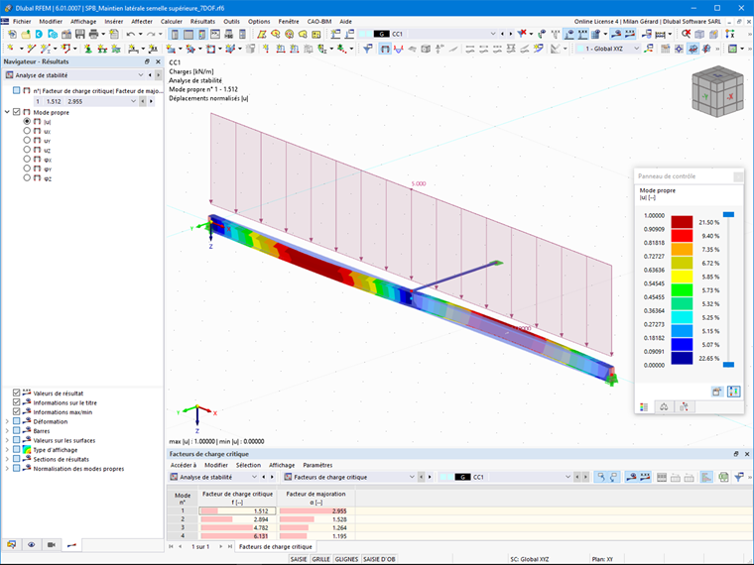This screenshot has height=565, width=754.
Task: Click the upper slider handle of the color scale
Action: 728,214
